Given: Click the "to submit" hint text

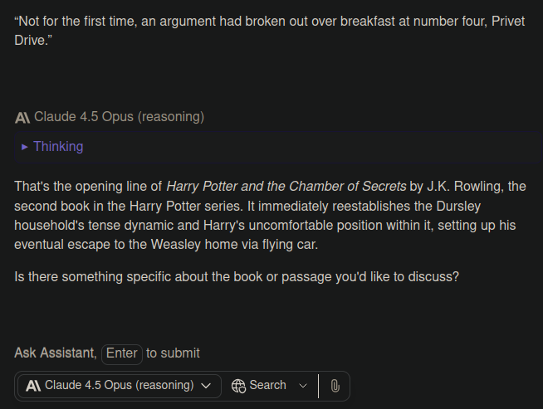Looking at the screenshot, I should (173, 353).
